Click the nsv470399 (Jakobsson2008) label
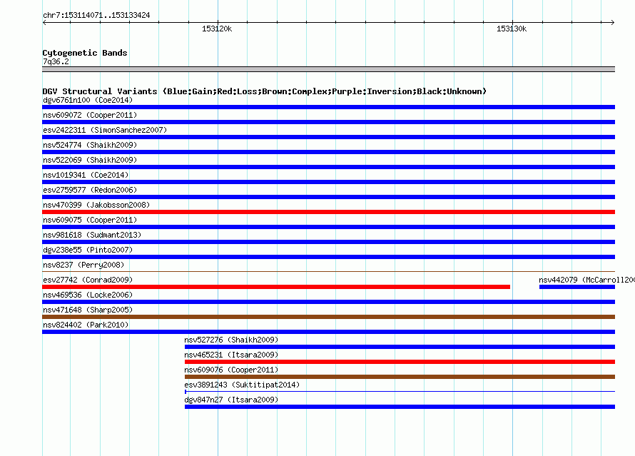Viewport: 635px width, 456px height. pyautogui.click(x=96, y=205)
